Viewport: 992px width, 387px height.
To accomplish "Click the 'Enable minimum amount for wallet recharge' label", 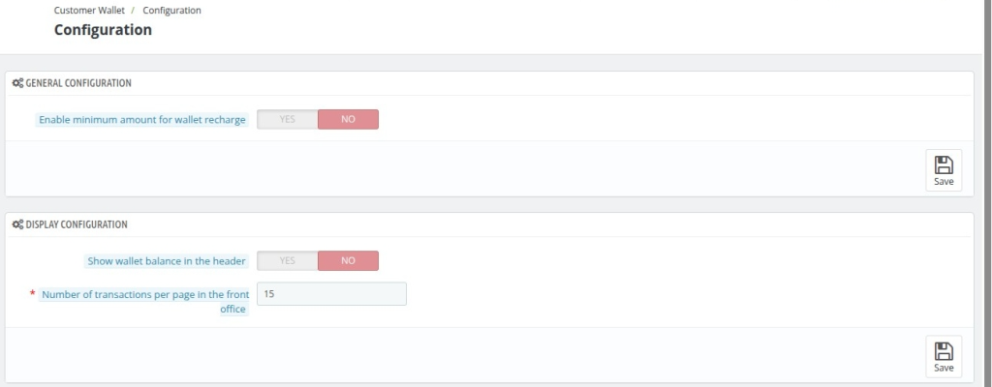I will click(x=142, y=120).
